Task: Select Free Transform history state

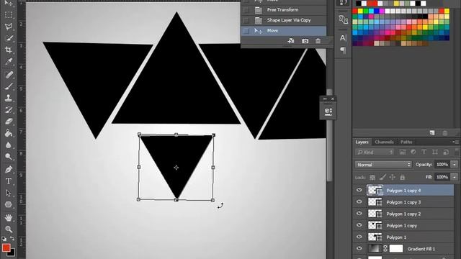Action: [x=283, y=10]
